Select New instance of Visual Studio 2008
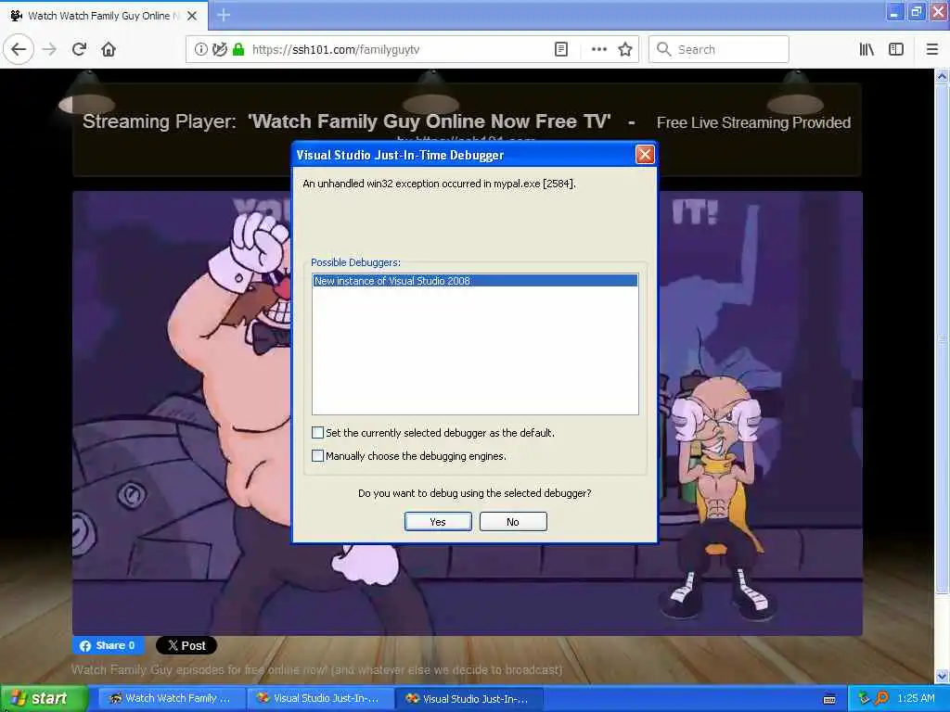Image resolution: width=950 pixels, height=712 pixels. pos(475,281)
